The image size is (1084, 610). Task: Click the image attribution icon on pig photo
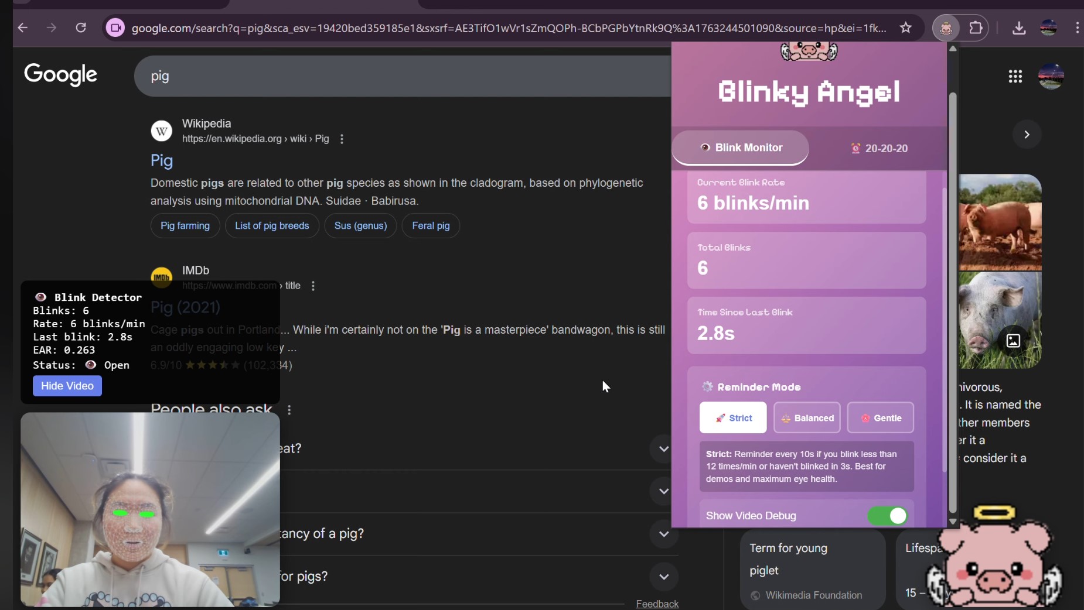[1013, 341]
